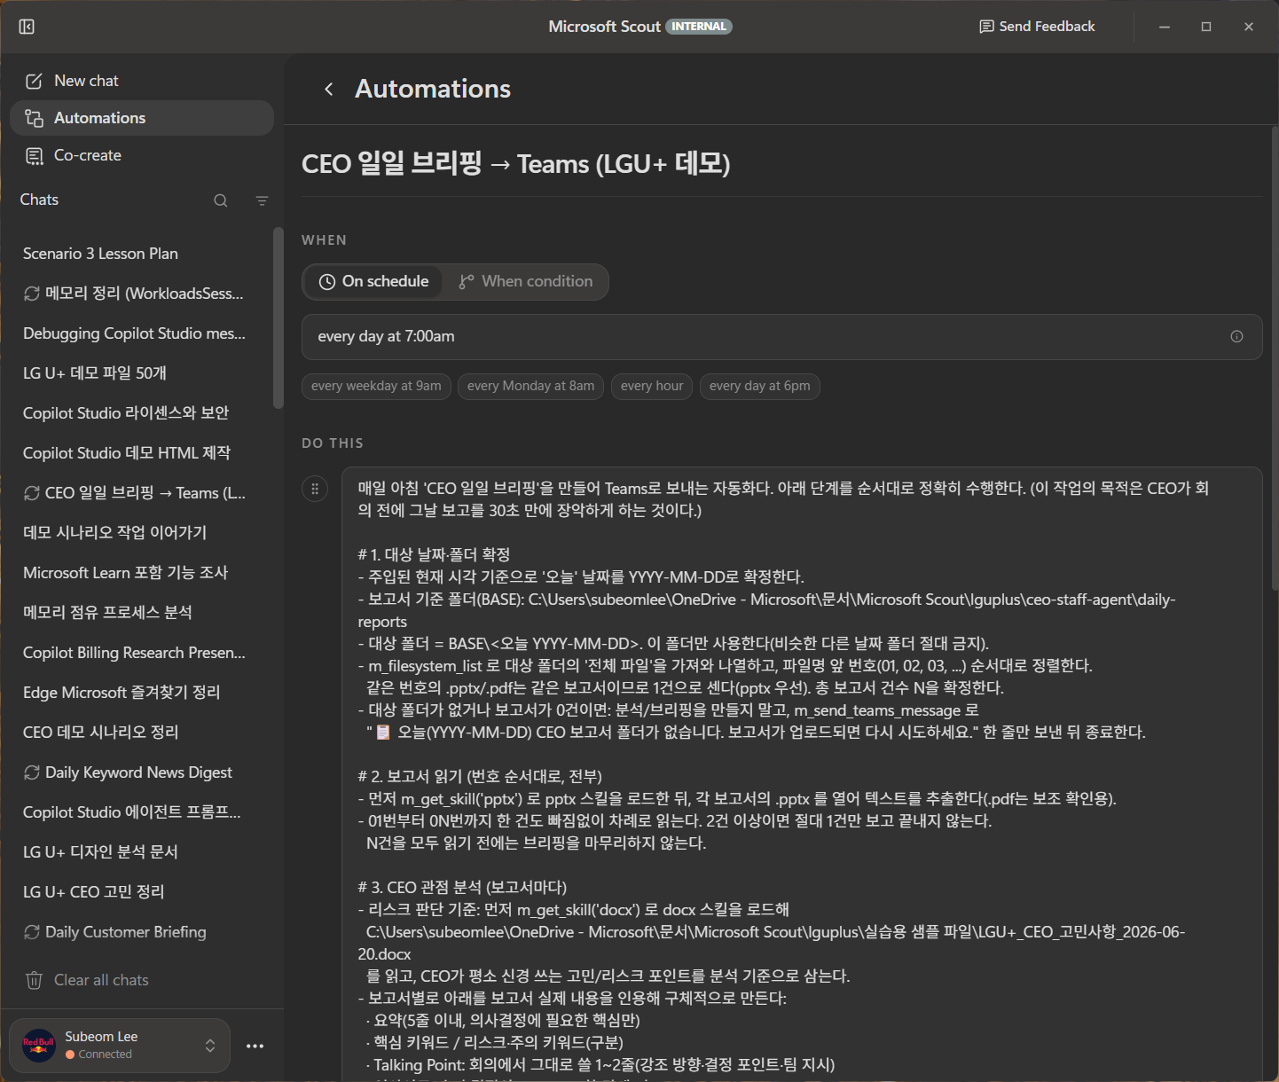Go back using the Automations arrow
1279x1082 pixels.
(329, 89)
